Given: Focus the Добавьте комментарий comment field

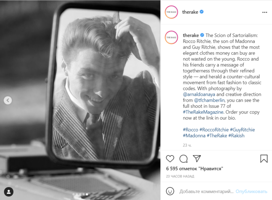Looking at the screenshot, I should (206, 191).
